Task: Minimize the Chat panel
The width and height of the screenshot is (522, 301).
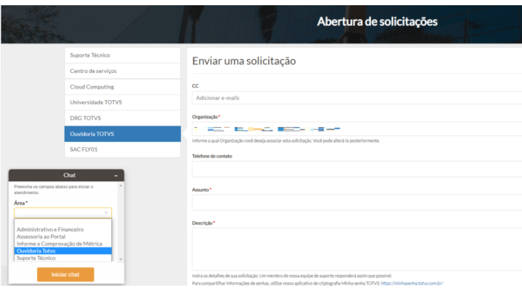Action: pyautogui.click(x=116, y=175)
